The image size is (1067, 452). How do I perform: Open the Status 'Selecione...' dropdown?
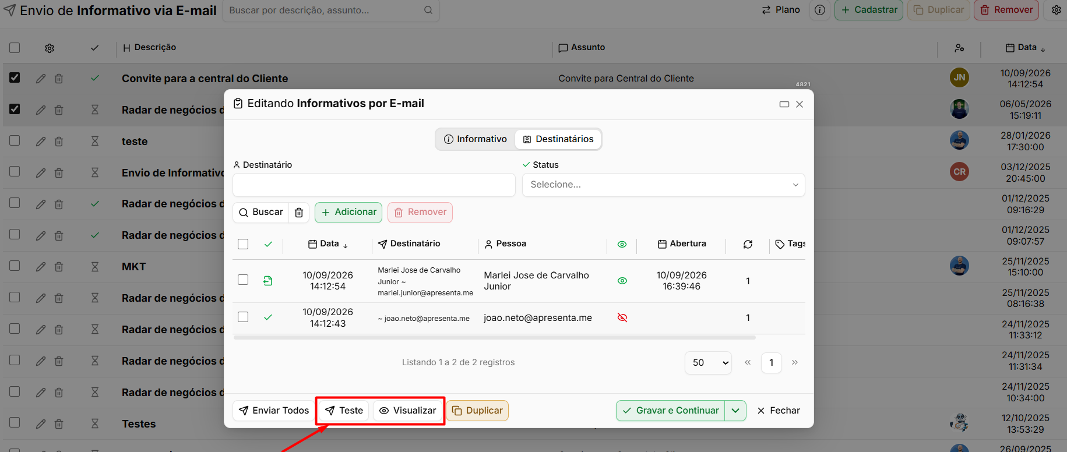[x=663, y=185]
